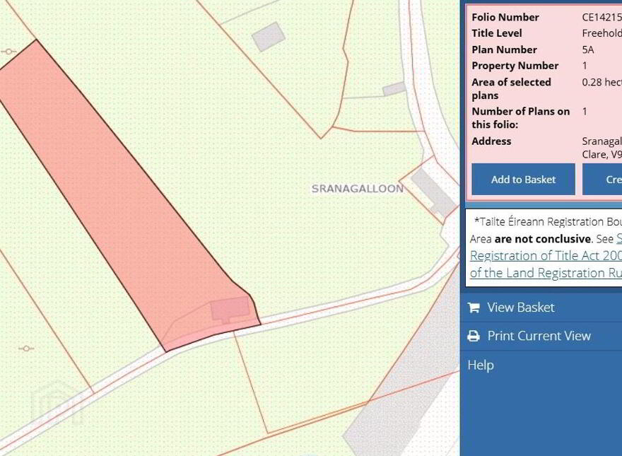Click the SRANAGALLOON townland label

tap(358, 189)
